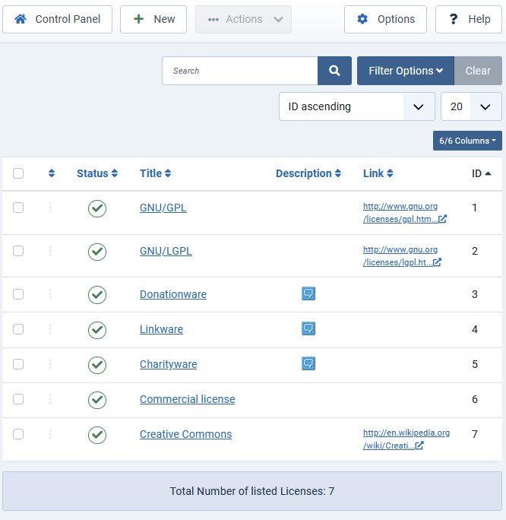Grab the drag handle of Charityware row
Screen dimensions: 506x520
[50, 364]
